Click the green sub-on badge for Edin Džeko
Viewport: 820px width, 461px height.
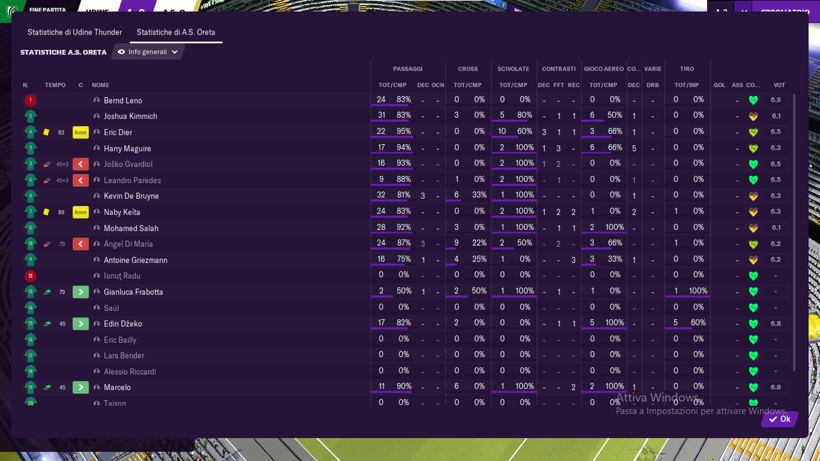(x=81, y=324)
